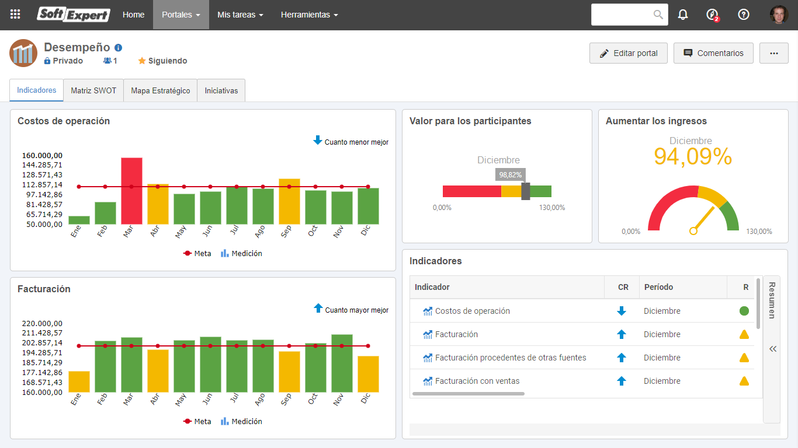
Task: Open the Comentarios button
Action: coord(713,53)
